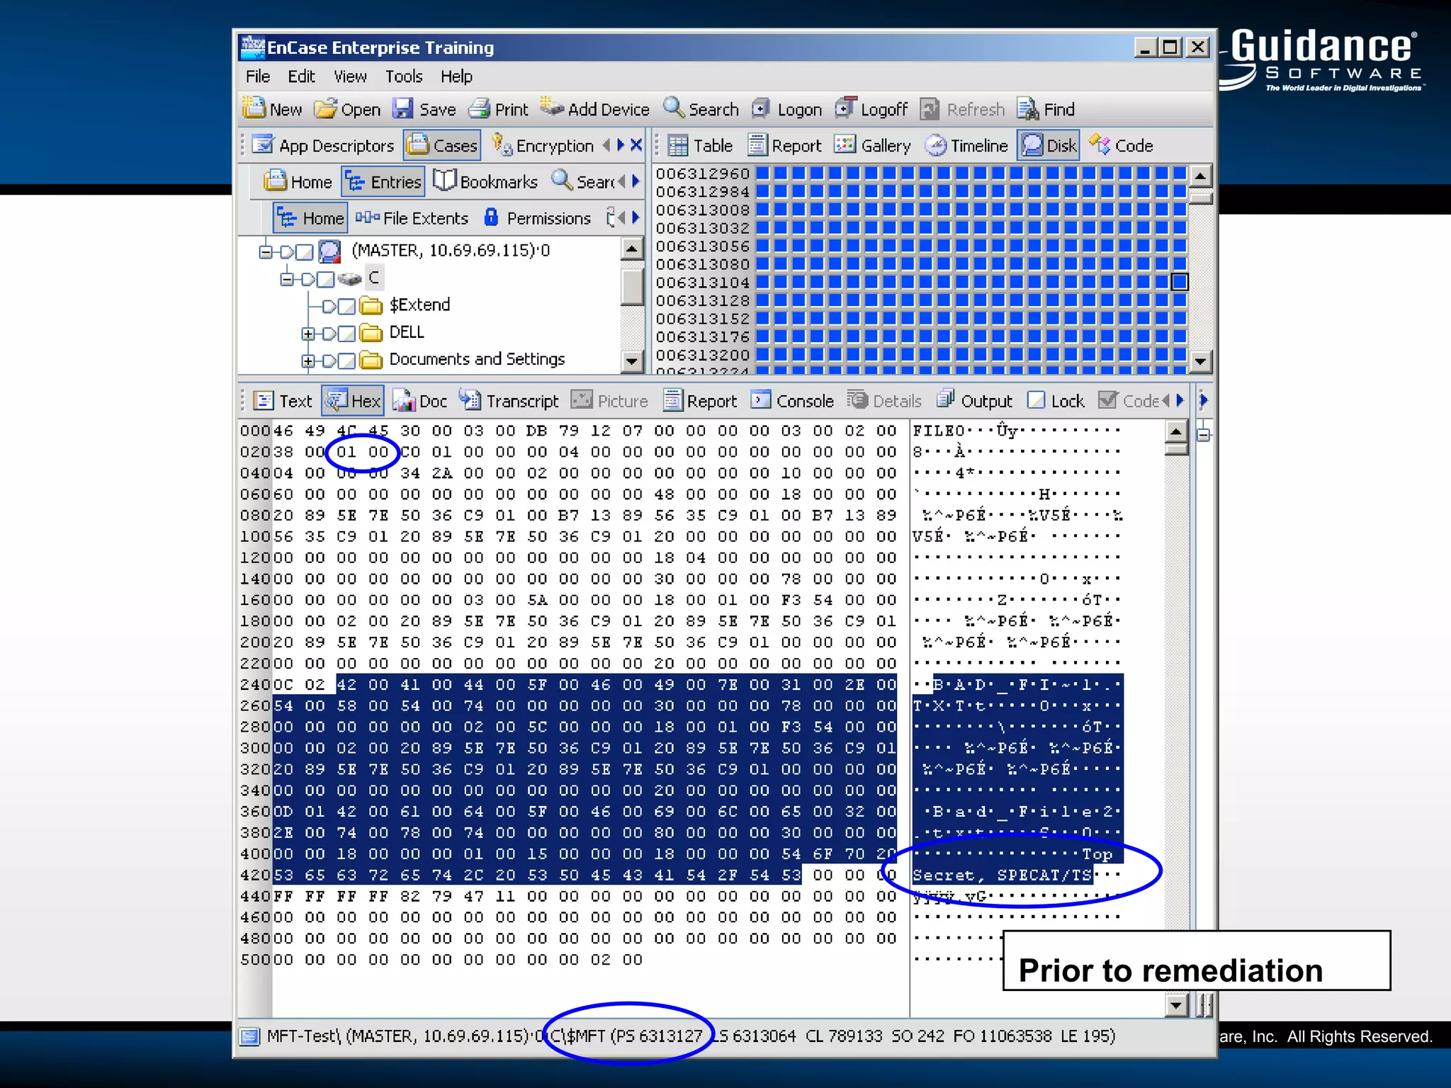Close the Cases pane with X
Screen dimensions: 1451x1088
coord(636,145)
